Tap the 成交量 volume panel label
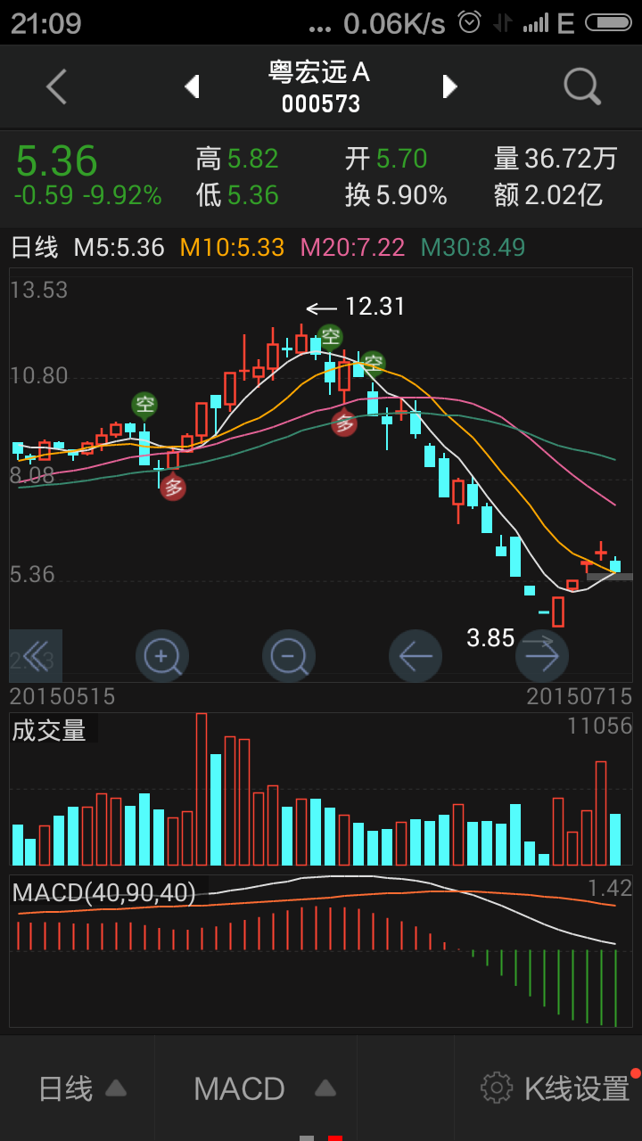 49,731
